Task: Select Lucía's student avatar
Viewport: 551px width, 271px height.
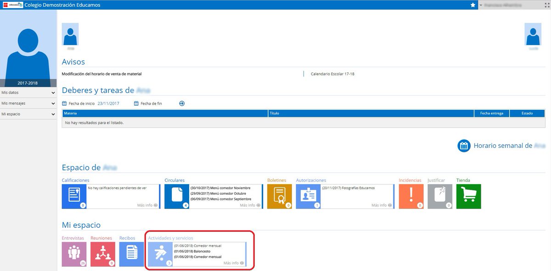Action: (533, 34)
